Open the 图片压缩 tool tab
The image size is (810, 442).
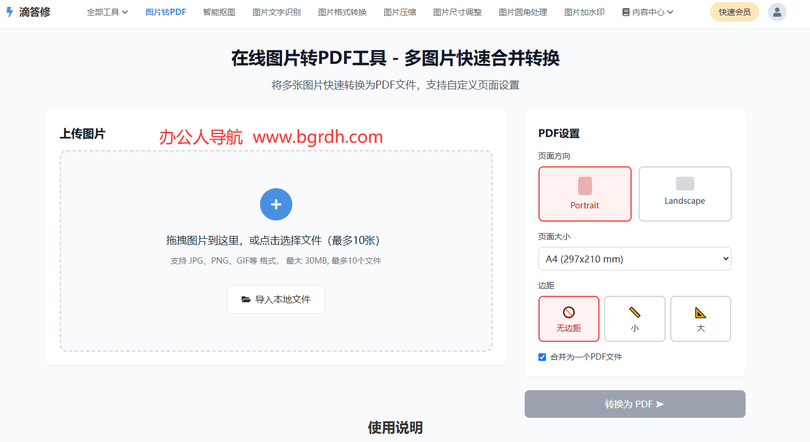click(x=400, y=12)
